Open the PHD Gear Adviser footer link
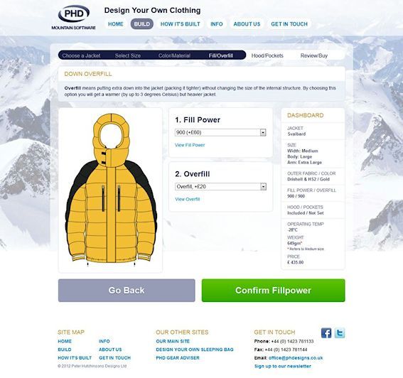Screen dimensions: 403x378 coord(178,357)
